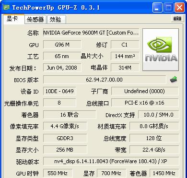Click the GPU clock 550 MHz field
This screenshot has height=178, width=187.
tap(58, 173)
